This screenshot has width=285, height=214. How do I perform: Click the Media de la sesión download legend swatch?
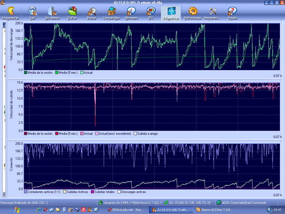pyautogui.click(x=26, y=72)
